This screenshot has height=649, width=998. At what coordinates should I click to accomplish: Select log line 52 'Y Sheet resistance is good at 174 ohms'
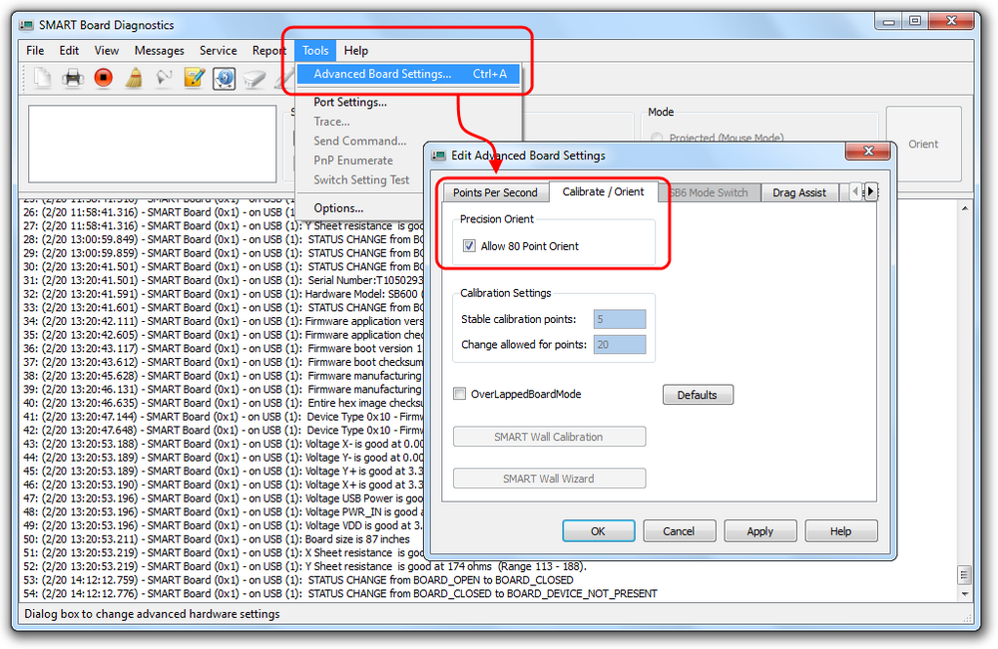click(x=304, y=566)
